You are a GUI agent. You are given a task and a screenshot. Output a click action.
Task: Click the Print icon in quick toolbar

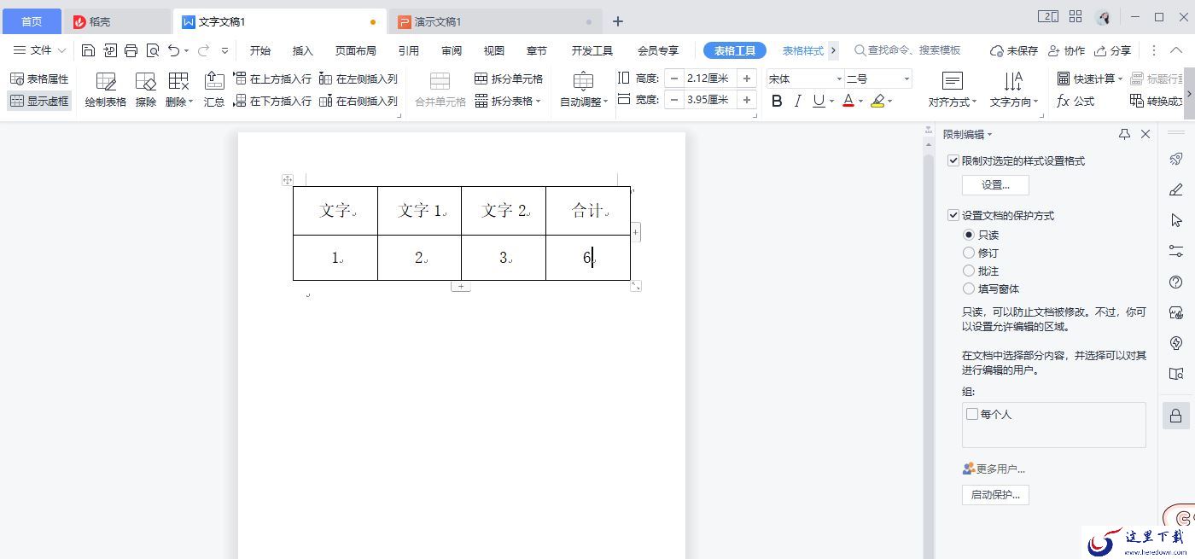131,50
